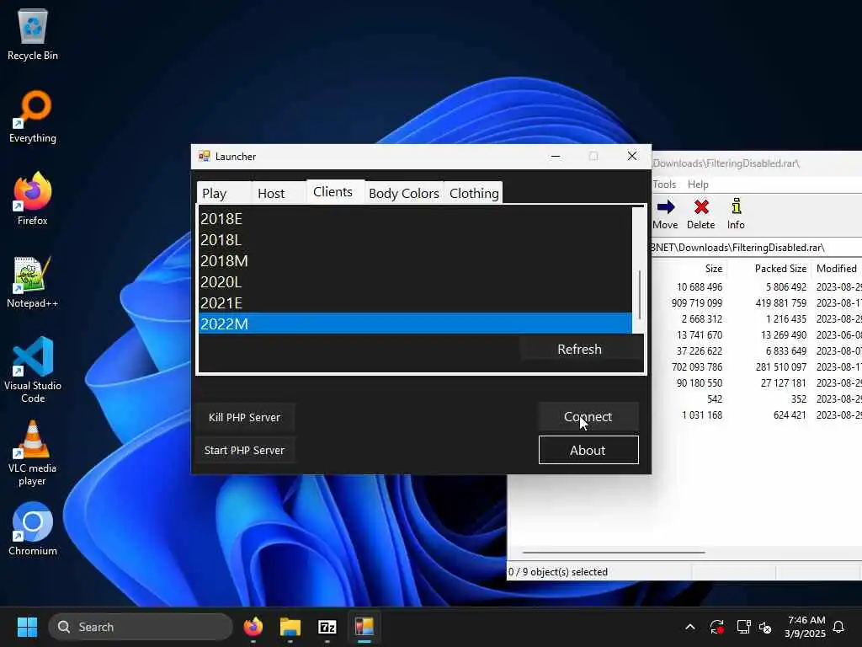Select client 2022M in the list
The width and height of the screenshot is (862, 647).
[x=415, y=323]
